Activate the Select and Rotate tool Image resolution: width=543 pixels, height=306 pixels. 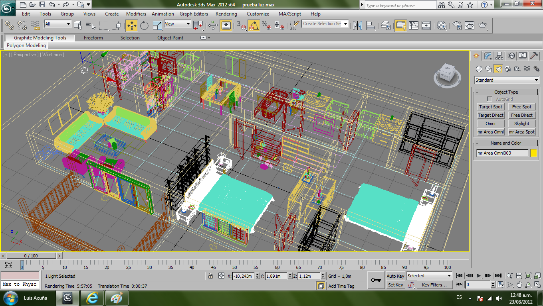[x=144, y=25]
